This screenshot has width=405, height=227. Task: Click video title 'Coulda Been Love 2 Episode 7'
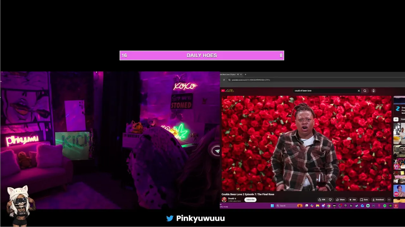click(x=248, y=194)
